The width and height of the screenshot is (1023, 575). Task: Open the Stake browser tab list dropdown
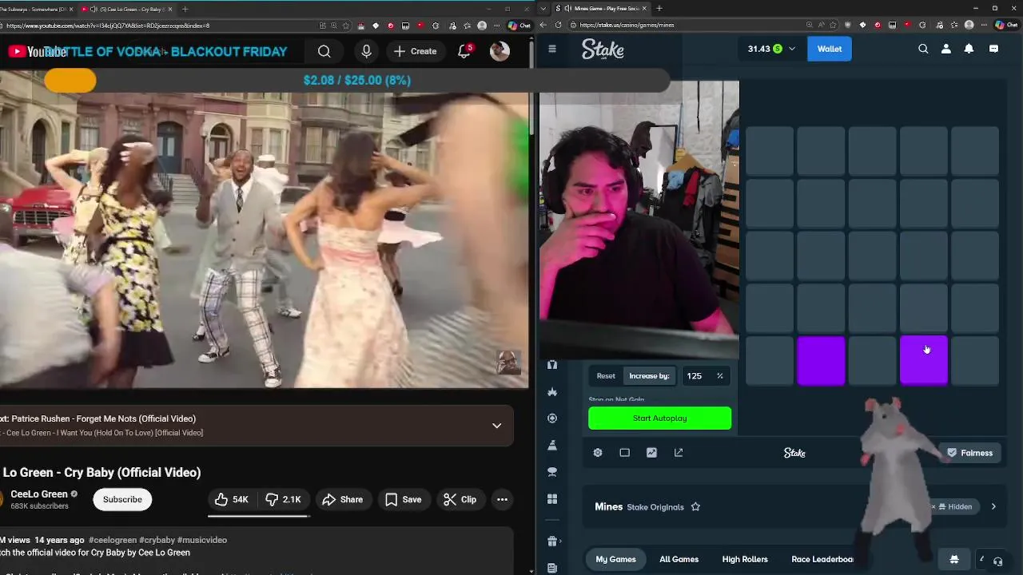pyautogui.click(x=544, y=9)
